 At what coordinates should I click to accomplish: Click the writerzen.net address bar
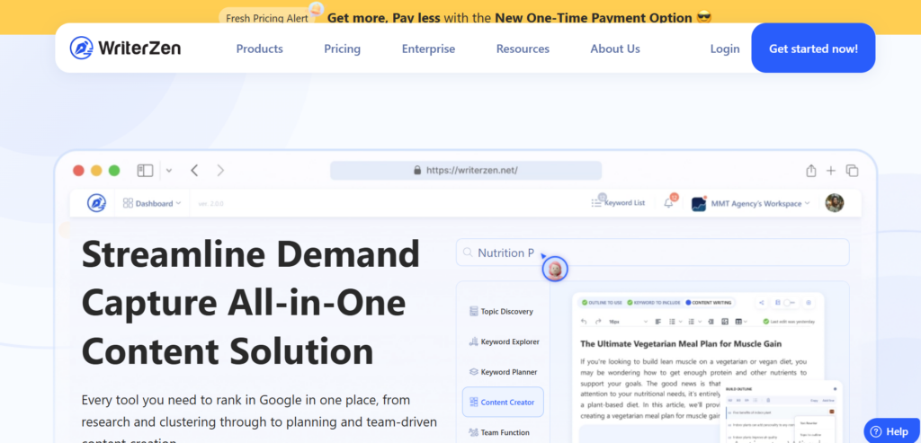[466, 170]
